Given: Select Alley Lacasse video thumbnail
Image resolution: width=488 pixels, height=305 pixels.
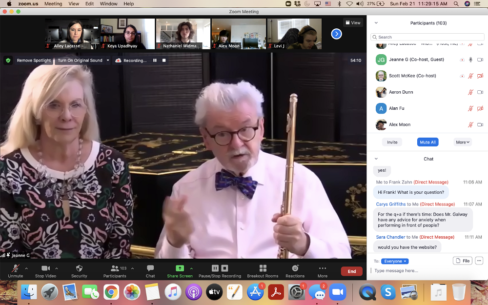Looking at the screenshot, I should (x=72, y=34).
